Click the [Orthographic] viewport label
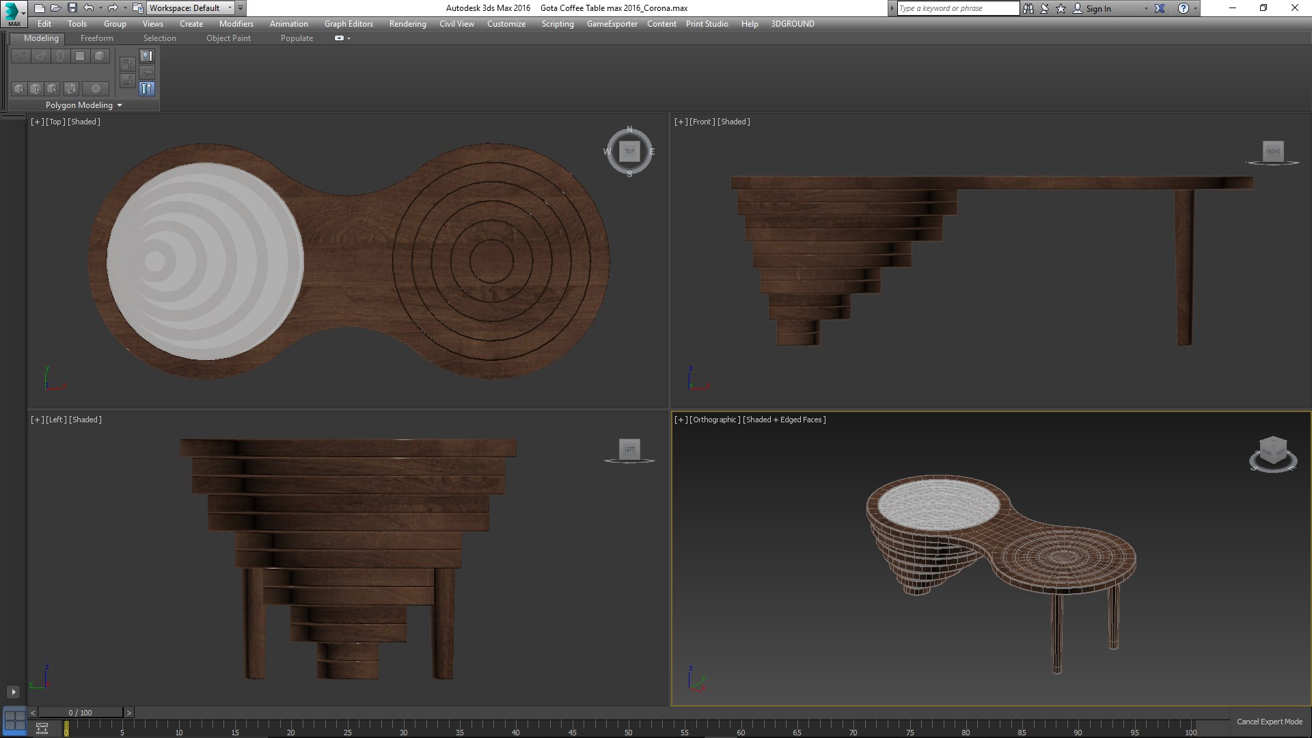Image resolution: width=1312 pixels, height=738 pixels. click(x=715, y=420)
